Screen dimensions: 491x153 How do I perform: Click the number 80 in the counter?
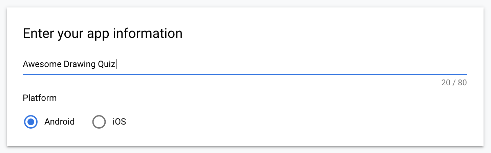(462, 83)
